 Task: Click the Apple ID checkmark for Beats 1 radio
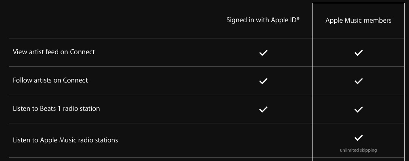coord(263,109)
